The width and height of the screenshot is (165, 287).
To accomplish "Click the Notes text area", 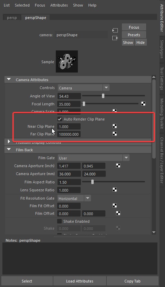I will (80, 259).
